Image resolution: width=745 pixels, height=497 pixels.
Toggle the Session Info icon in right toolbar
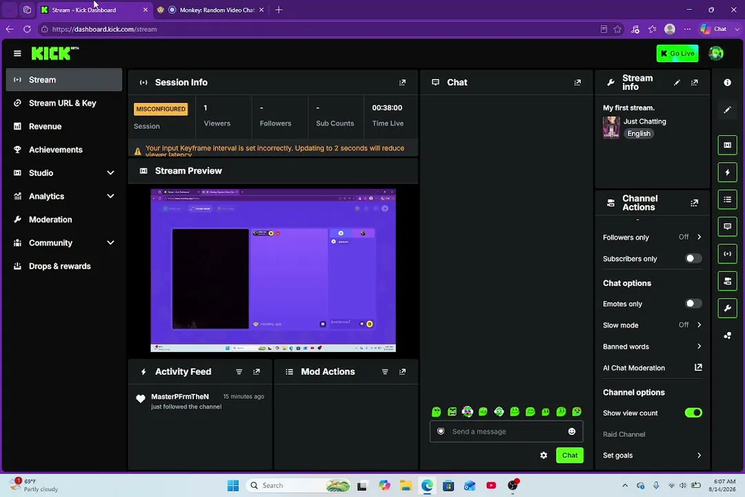tap(727, 253)
